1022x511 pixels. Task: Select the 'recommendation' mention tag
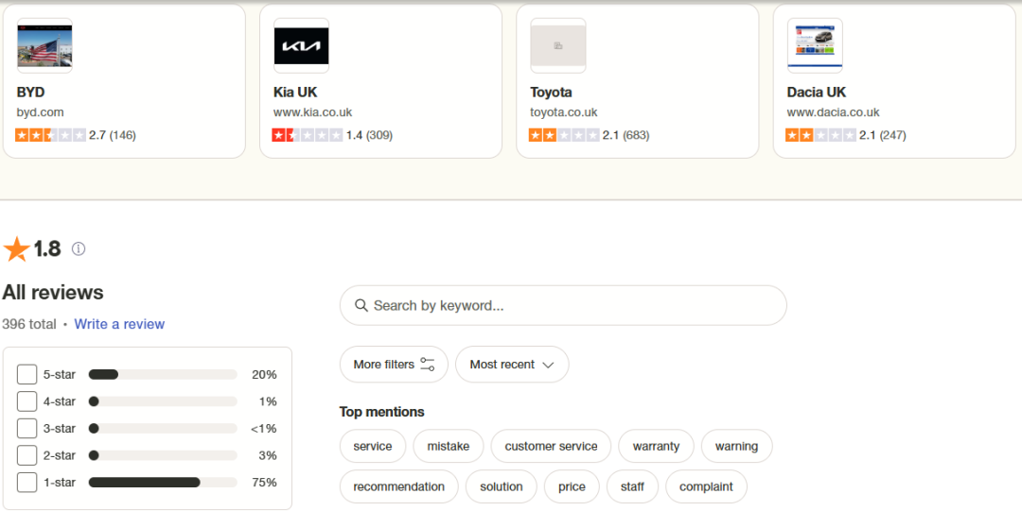[399, 487]
